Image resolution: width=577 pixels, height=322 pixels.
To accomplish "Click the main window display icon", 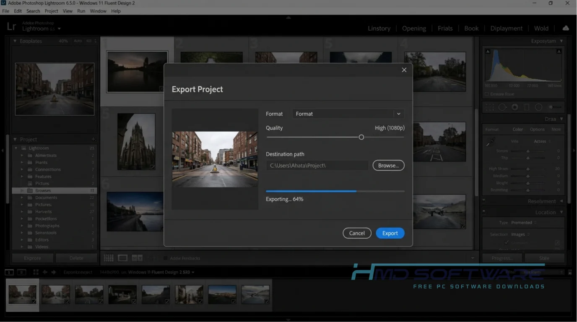I will (x=9, y=272).
